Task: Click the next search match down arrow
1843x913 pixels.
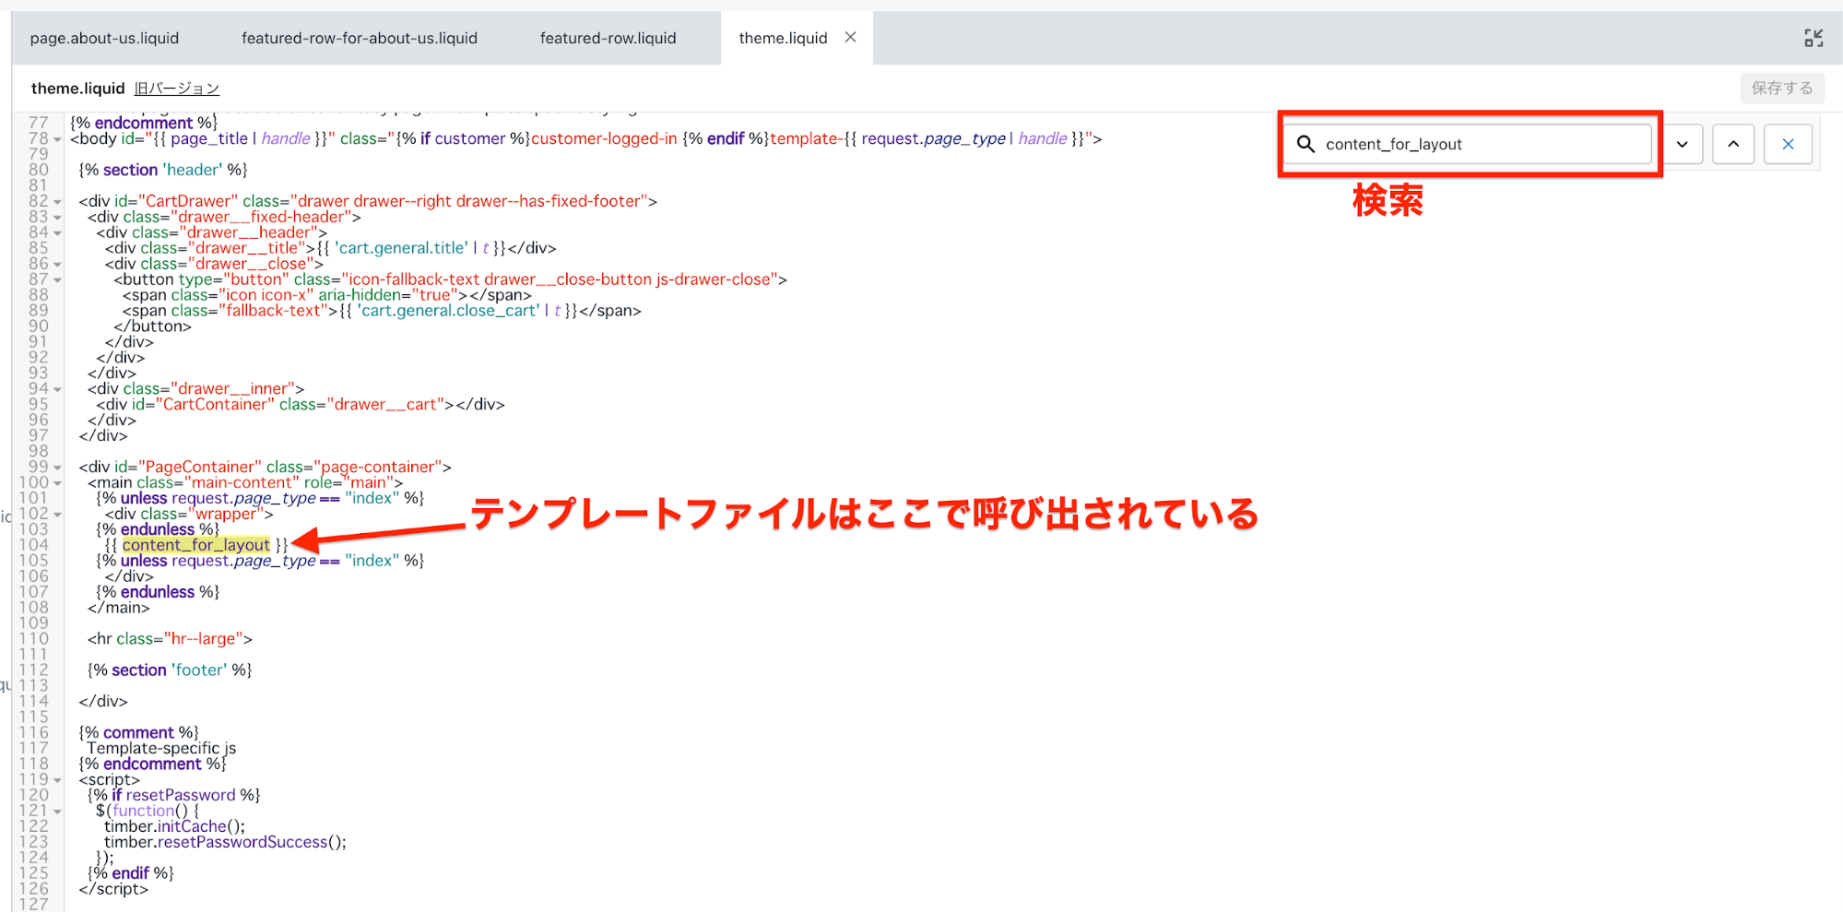Action: [1683, 144]
